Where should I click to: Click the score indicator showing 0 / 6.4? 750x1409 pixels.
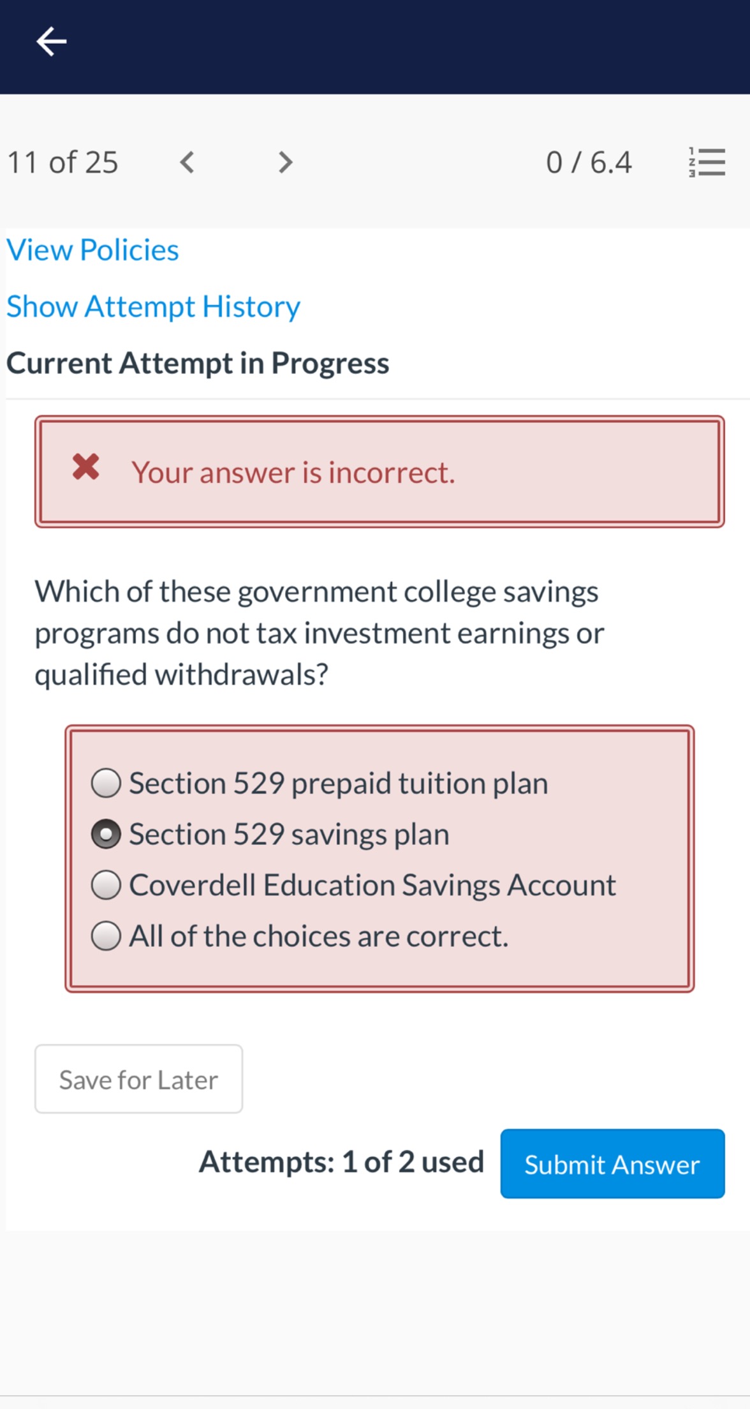(x=588, y=162)
